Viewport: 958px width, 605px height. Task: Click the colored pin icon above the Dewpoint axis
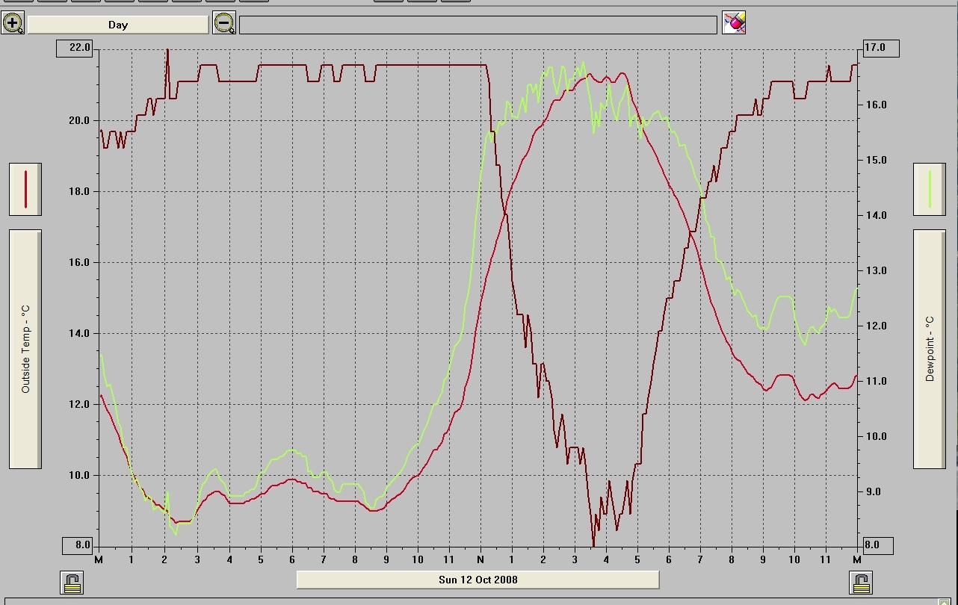click(x=735, y=23)
